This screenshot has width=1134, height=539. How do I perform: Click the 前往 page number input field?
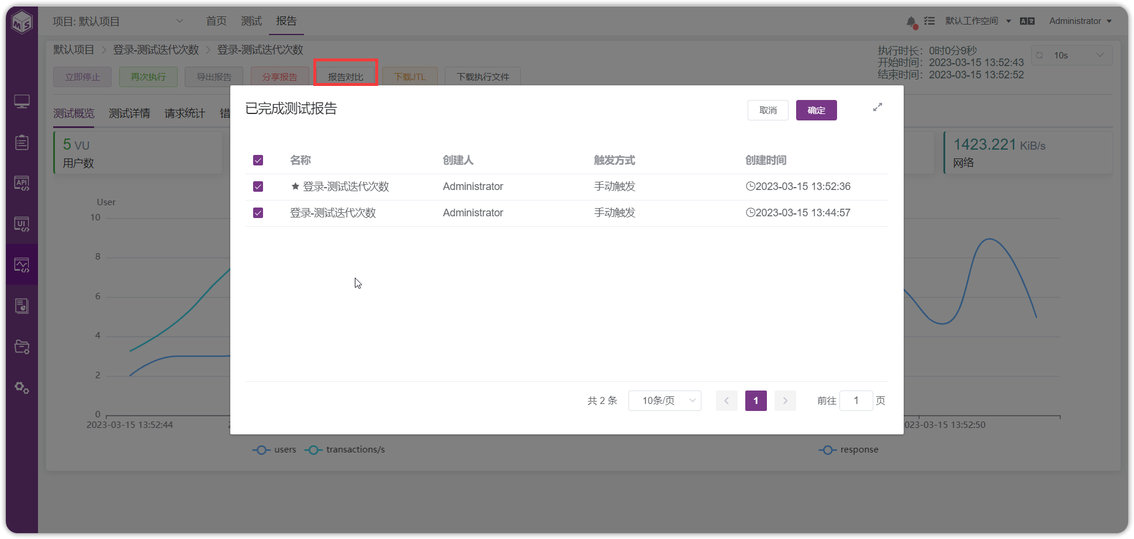tap(856, 401)
